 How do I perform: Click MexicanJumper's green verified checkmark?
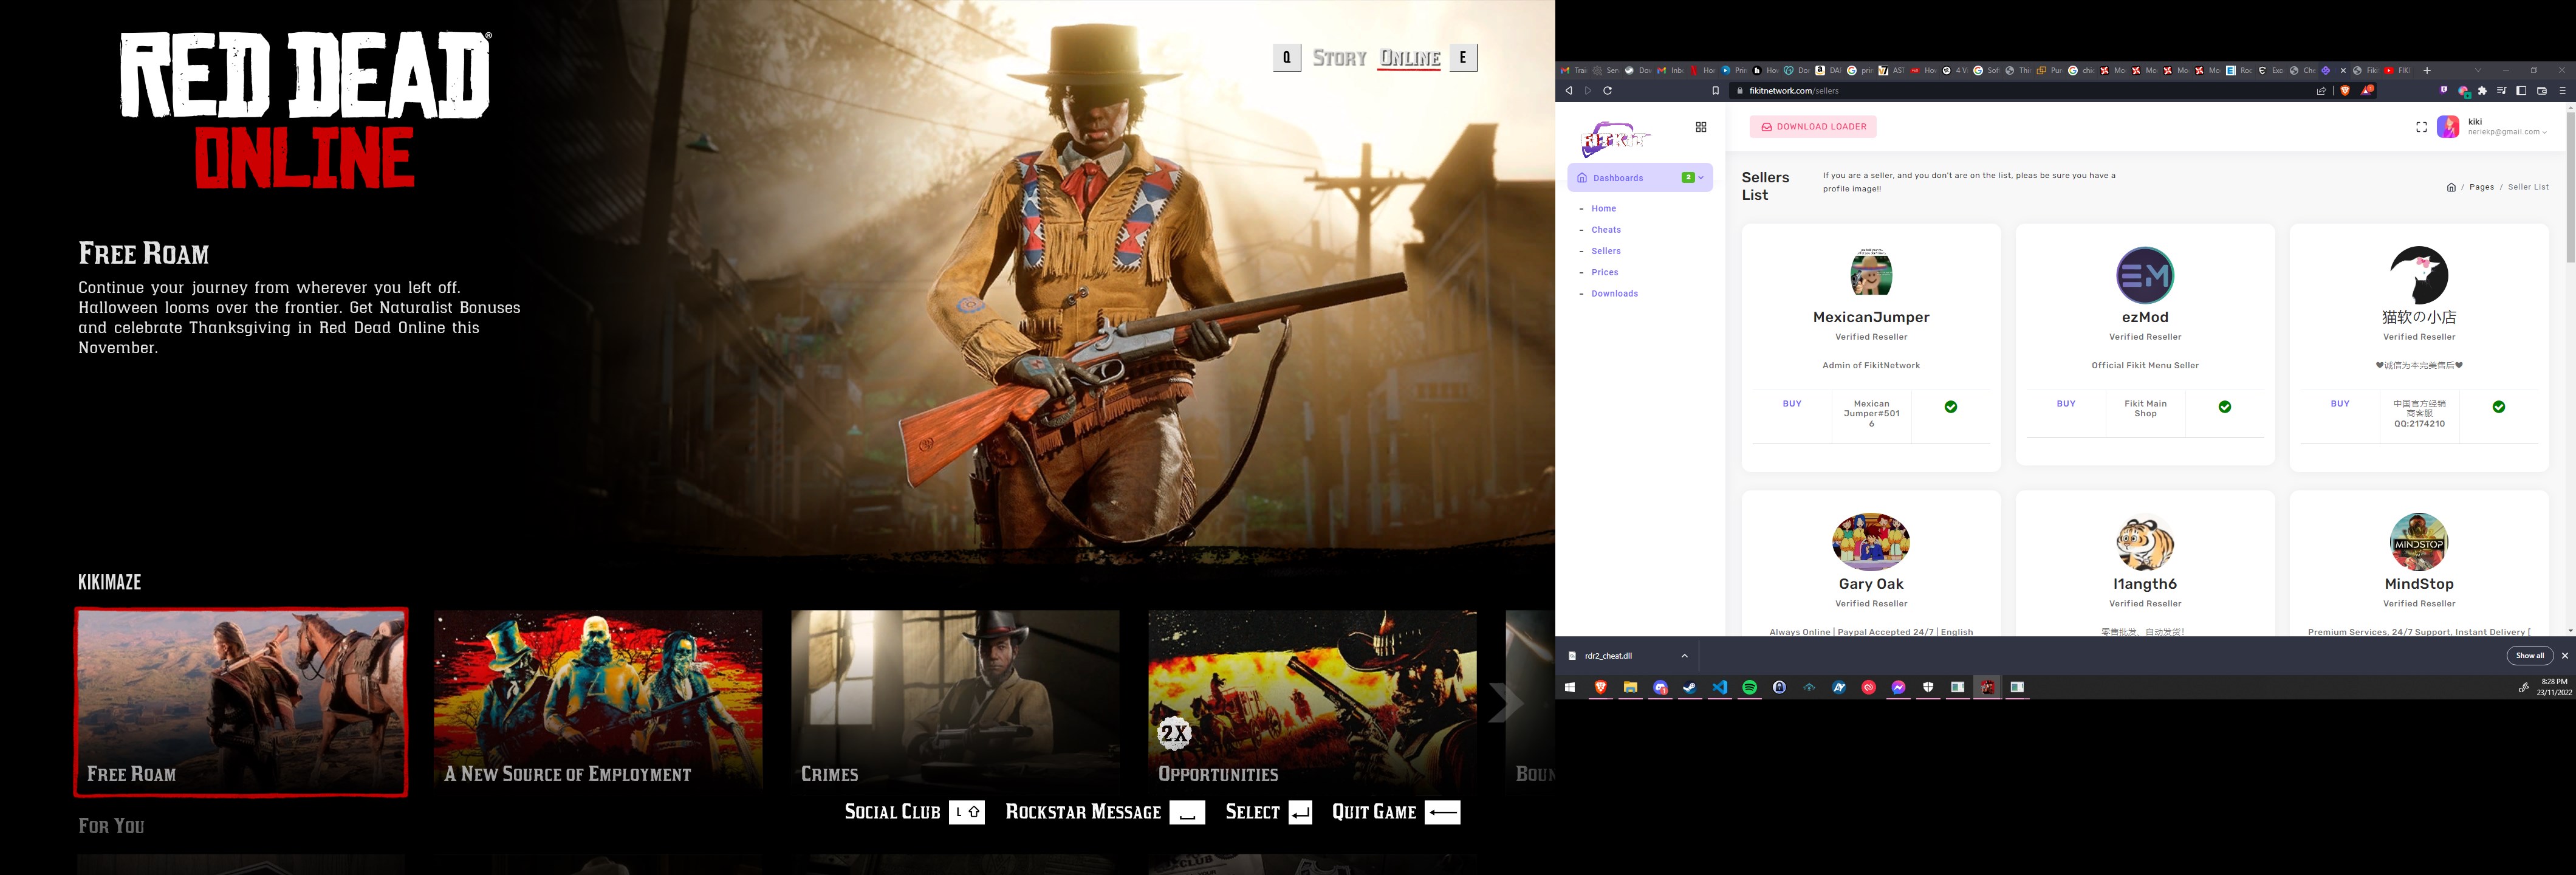(x=1951, y=407)
